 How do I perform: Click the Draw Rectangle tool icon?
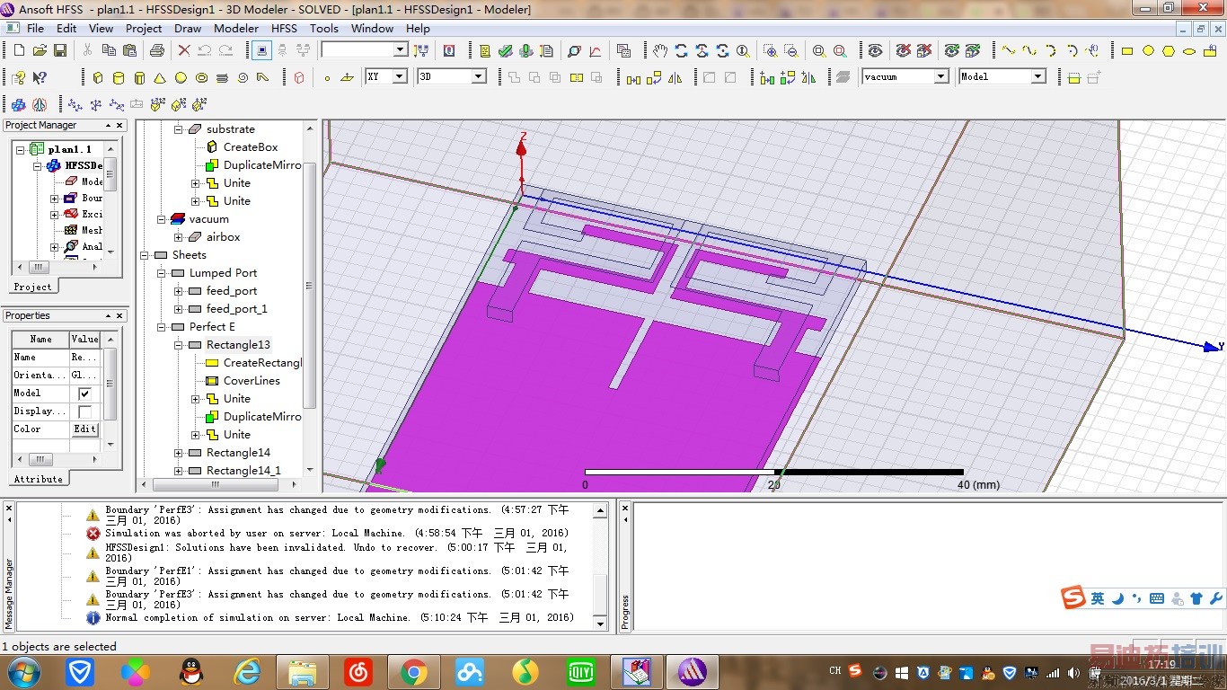(1127, 51)
